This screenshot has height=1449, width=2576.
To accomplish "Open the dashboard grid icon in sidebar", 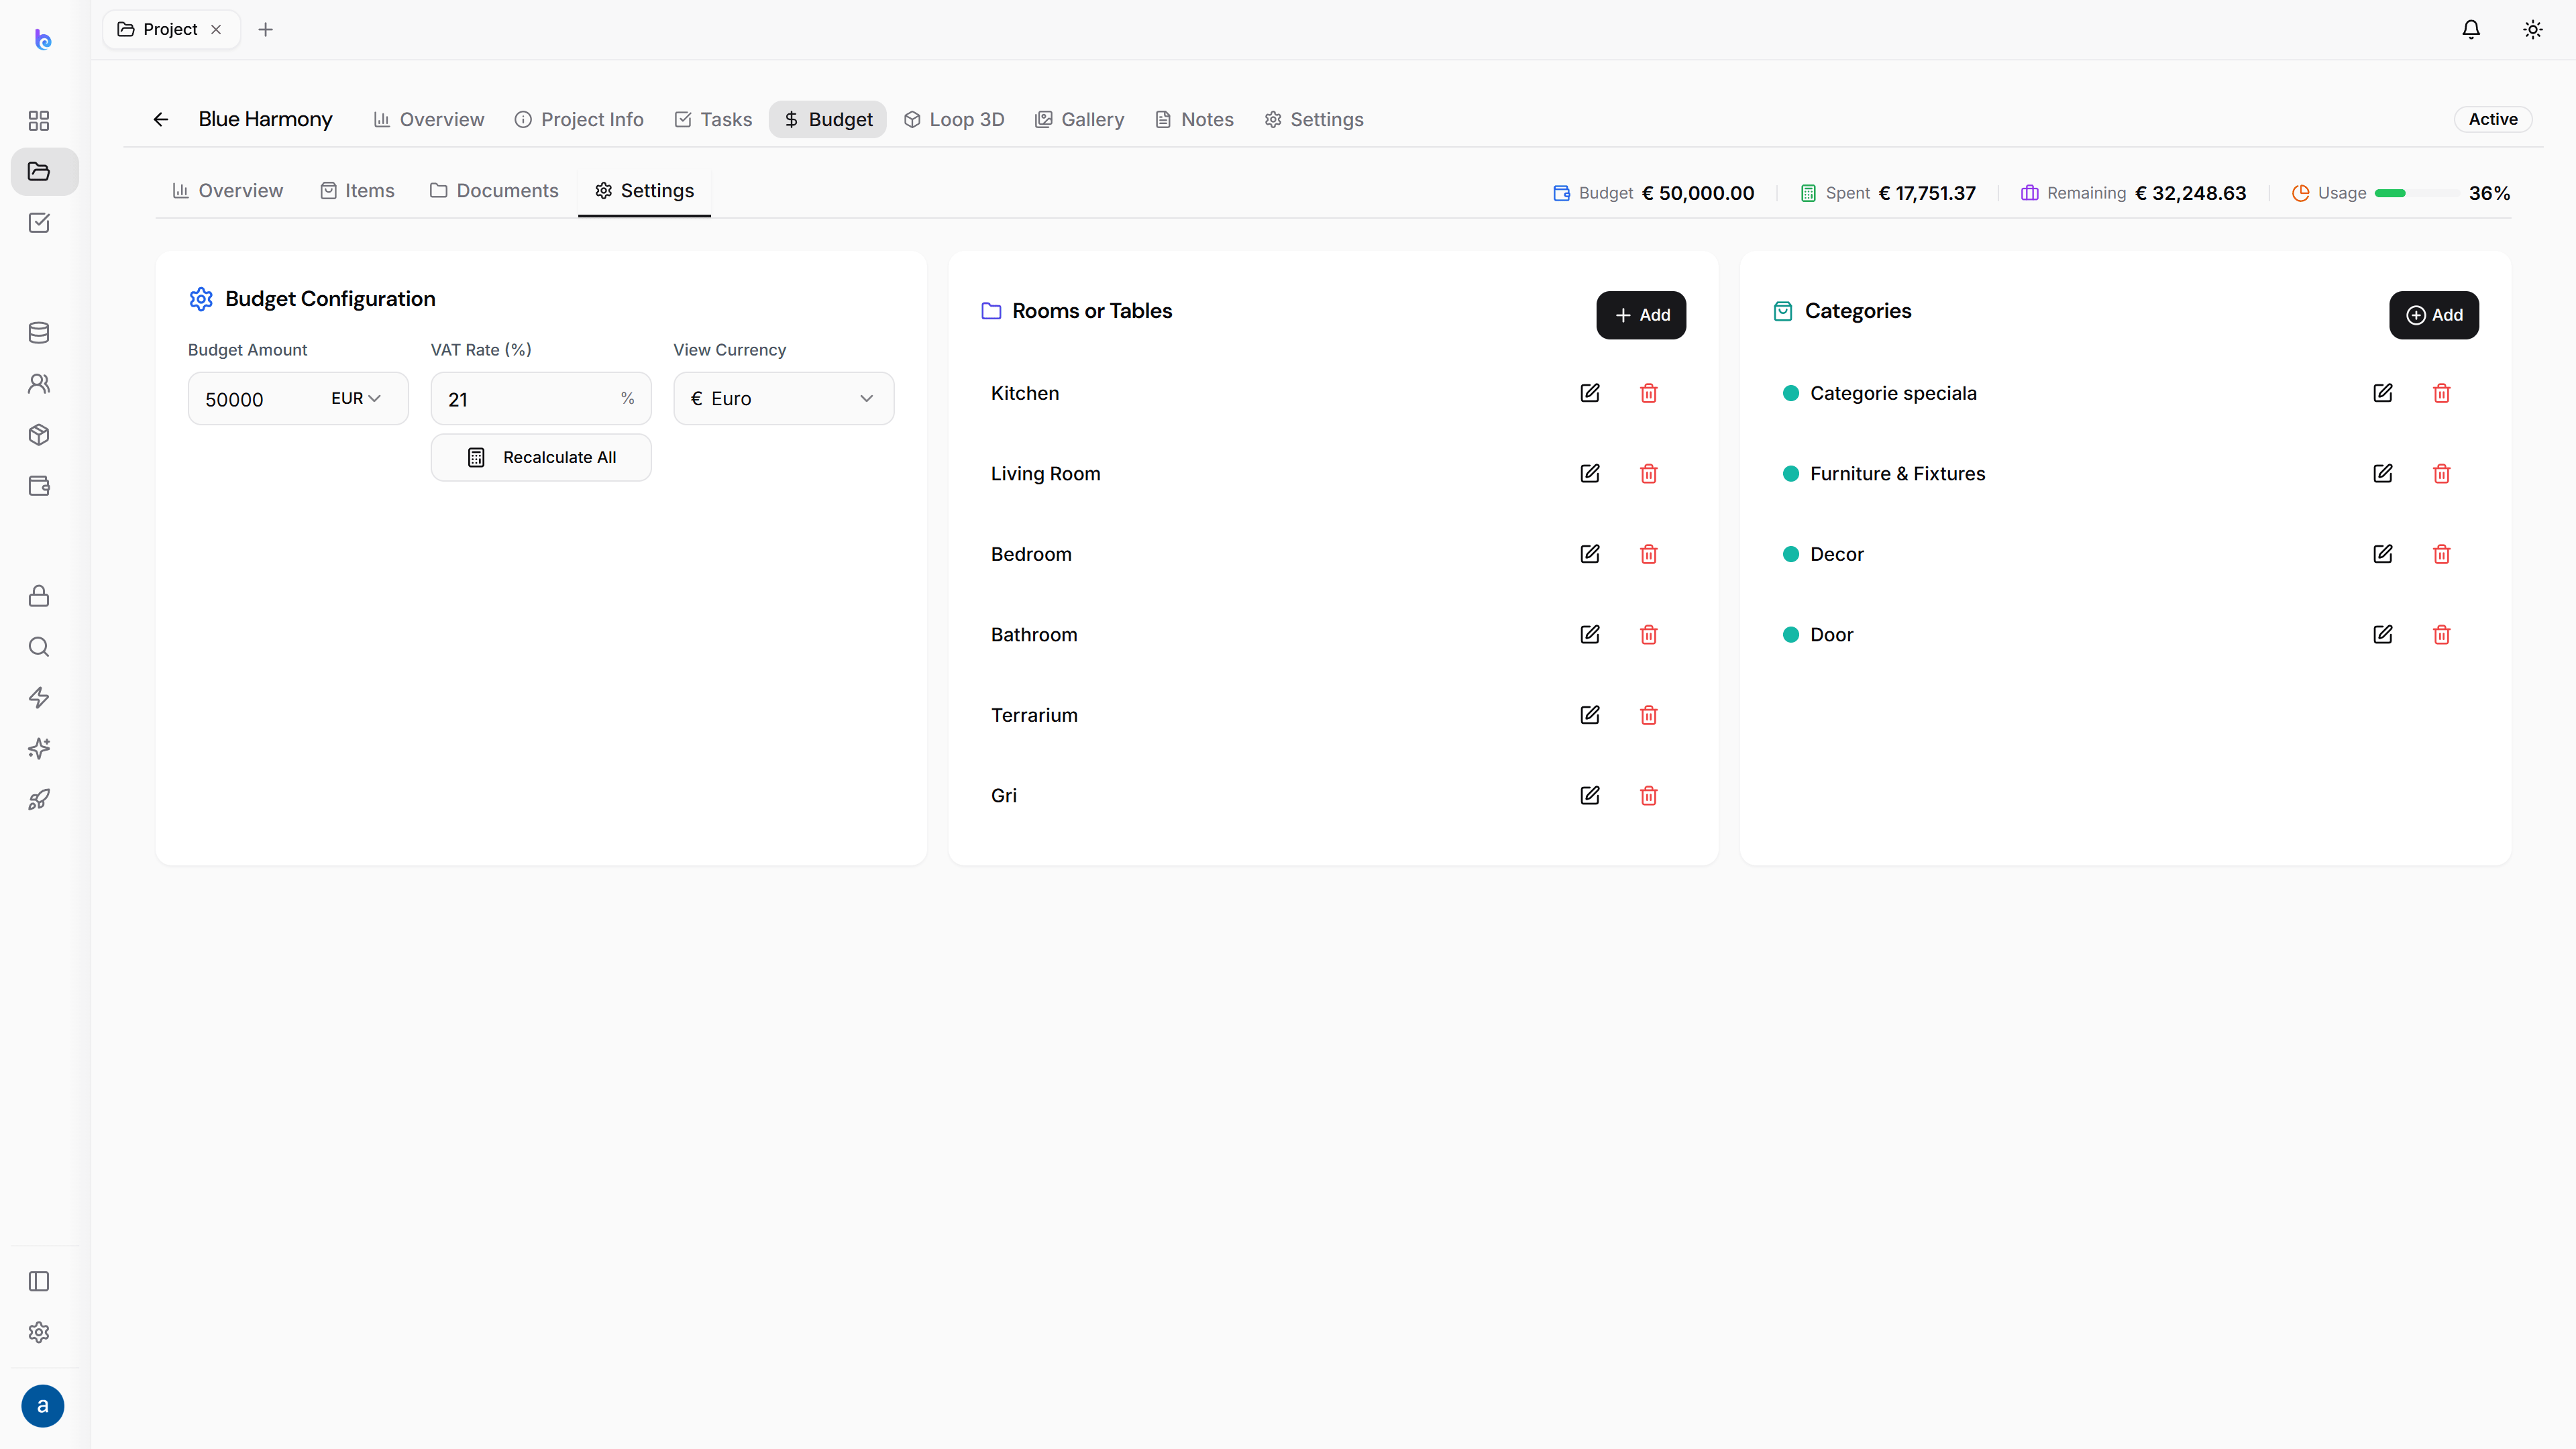I will (39, 121).
